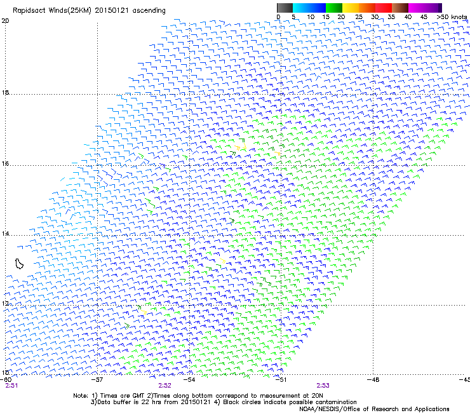
Task: Click the latitude label '16'
Action: coord(5,163)
